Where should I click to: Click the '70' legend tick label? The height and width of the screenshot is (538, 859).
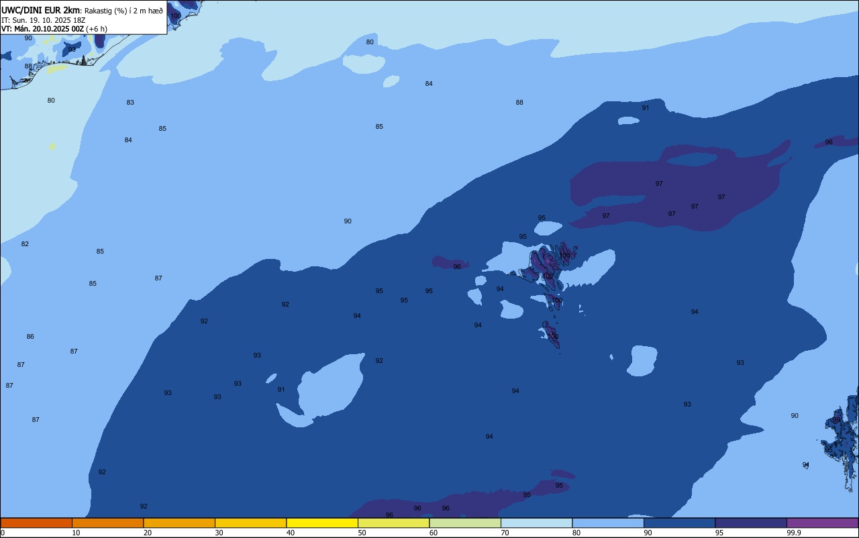505,533
